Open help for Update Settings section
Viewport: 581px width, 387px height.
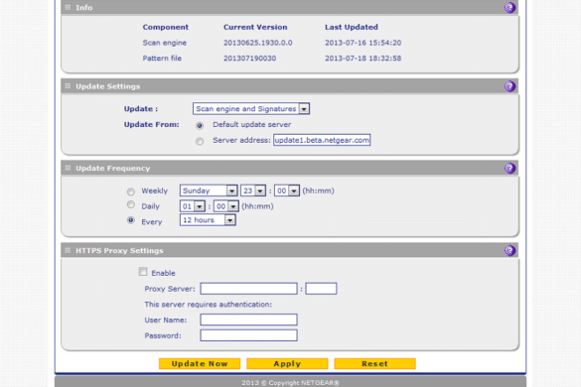pos(509,86)
